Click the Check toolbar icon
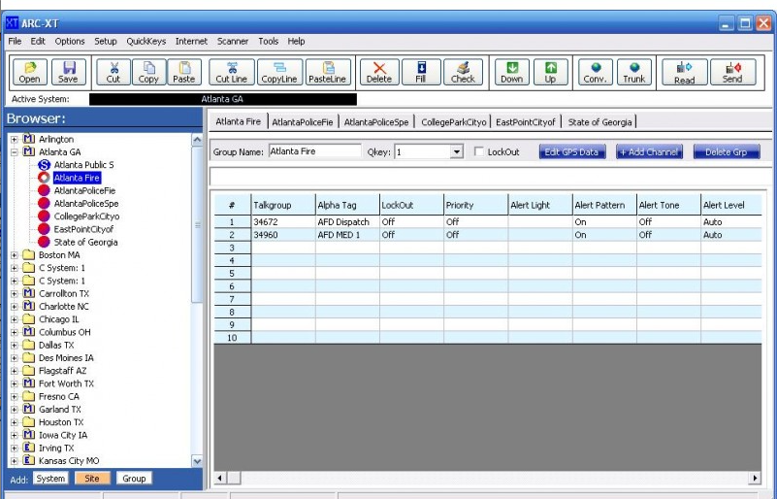The height and width of the screenshot is (499, 777). [463, 67]
